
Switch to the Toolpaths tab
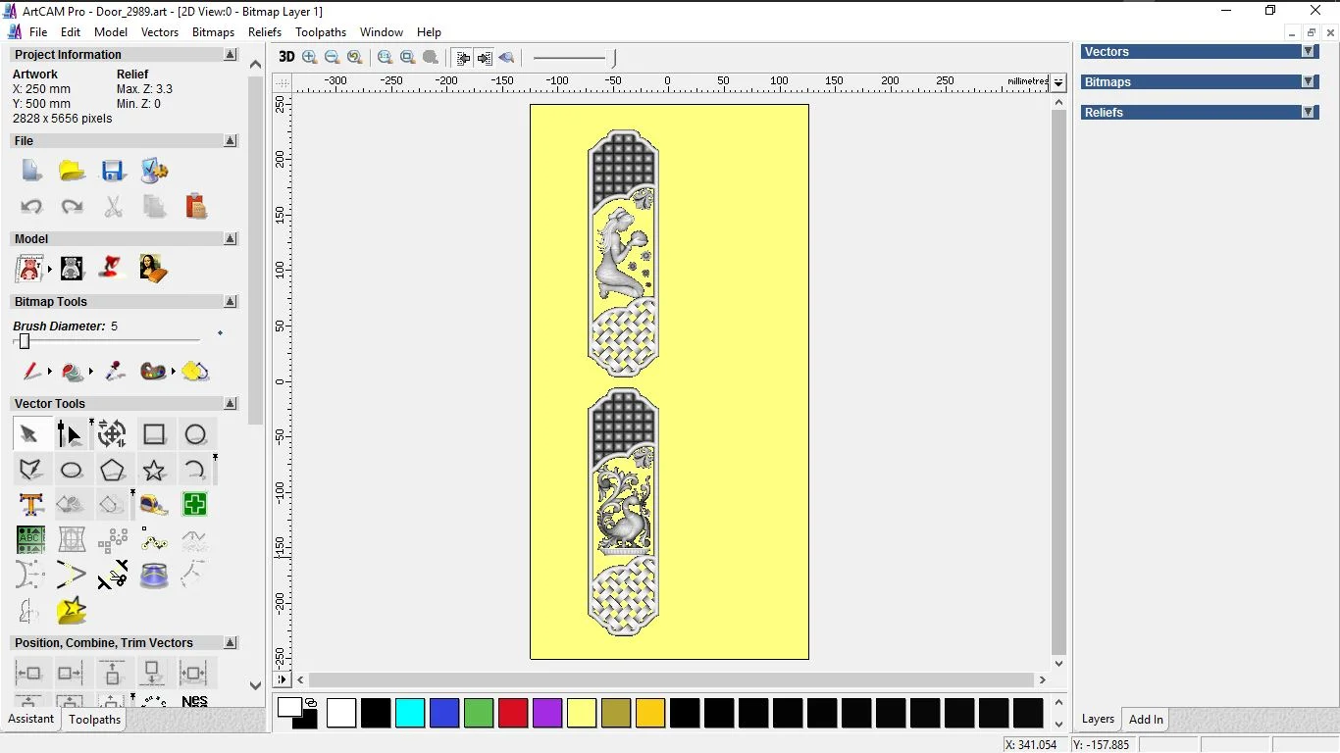(x=94, y=720)
